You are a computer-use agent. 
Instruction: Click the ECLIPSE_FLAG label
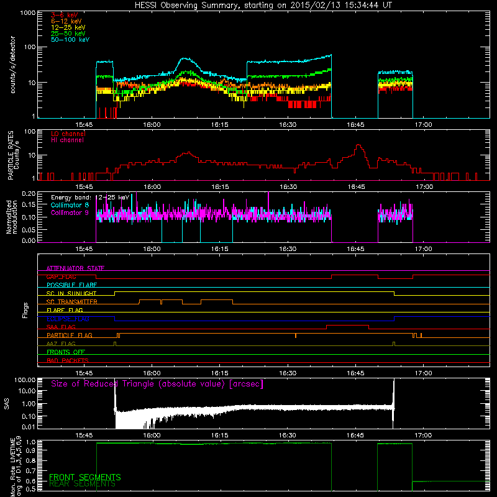tap(68, 319)
